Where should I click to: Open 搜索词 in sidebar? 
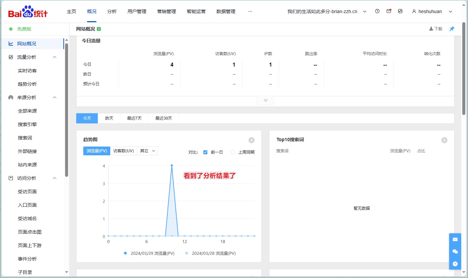(25, 138)
